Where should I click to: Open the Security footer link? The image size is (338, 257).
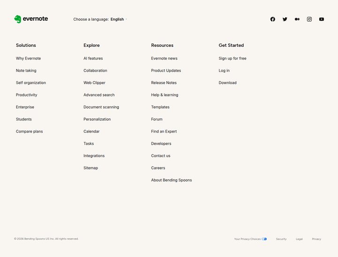point(281,239)
